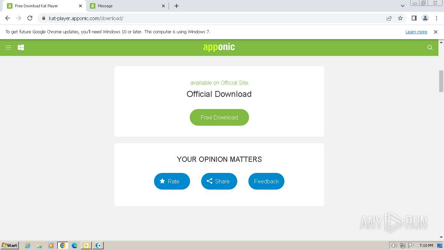
Task: Click the apponic logo
Action: tap(219, 47)
